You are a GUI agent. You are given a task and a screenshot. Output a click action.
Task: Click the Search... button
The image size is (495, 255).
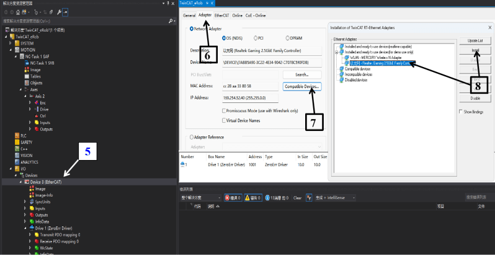(x=302, y=75)
